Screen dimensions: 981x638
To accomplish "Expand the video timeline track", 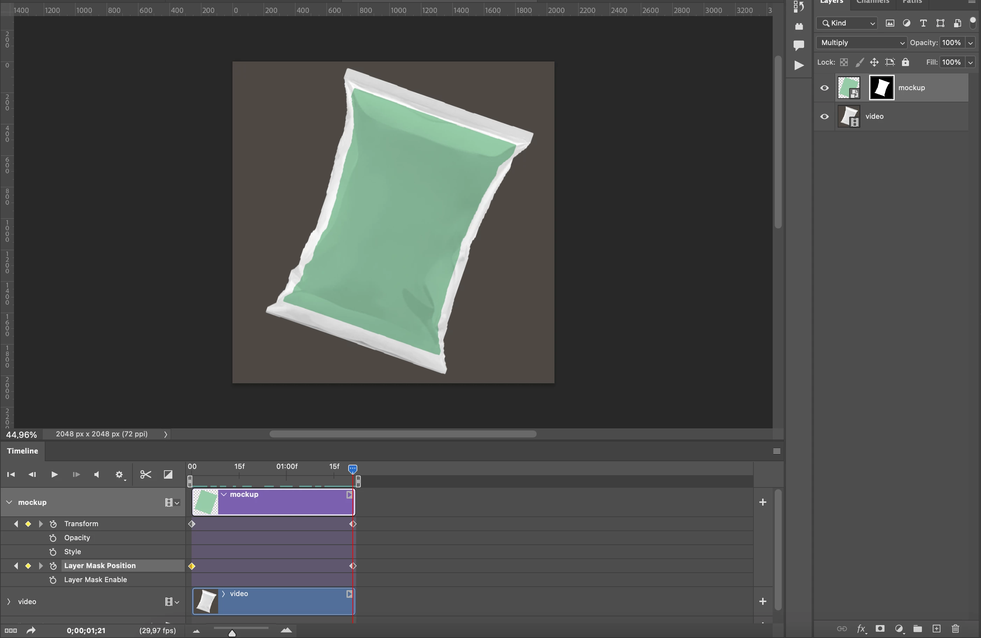I will pyautogui.click(x=9, y=602).
